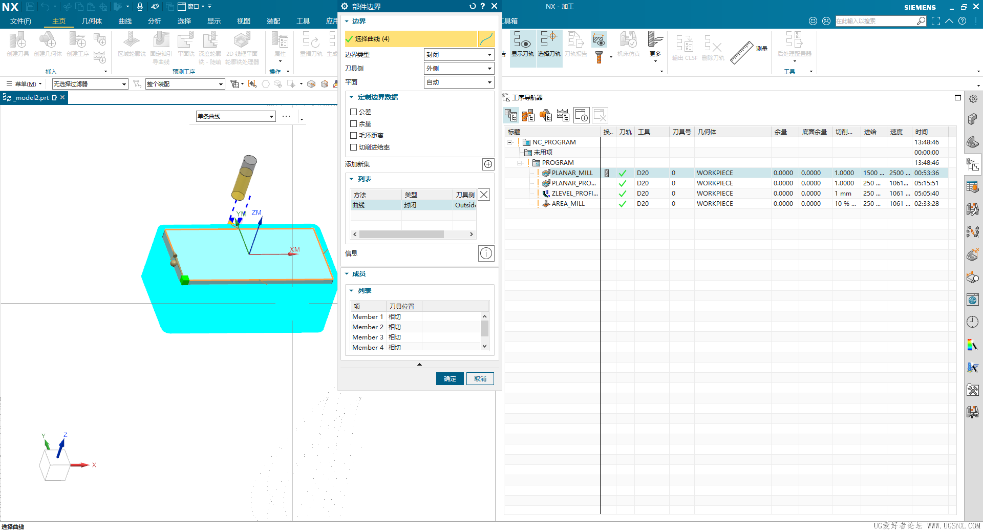Switch navigator to Program Order view icon
The image size is (983, 532).
(511, 115)
